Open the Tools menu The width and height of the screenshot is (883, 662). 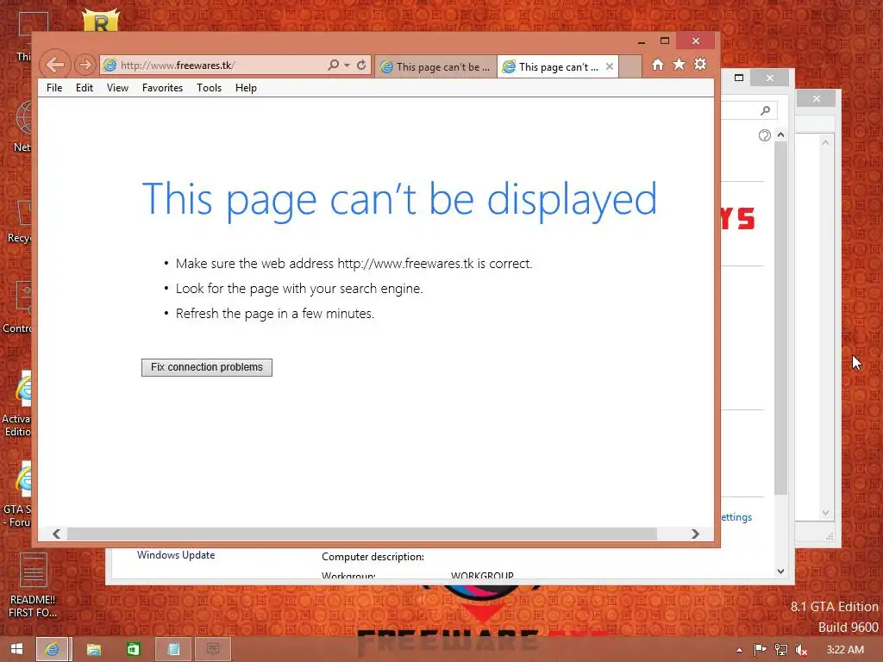[209, 88]
